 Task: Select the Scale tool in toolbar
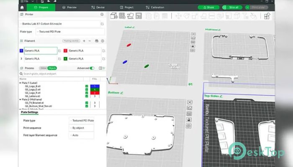[195, 16]
